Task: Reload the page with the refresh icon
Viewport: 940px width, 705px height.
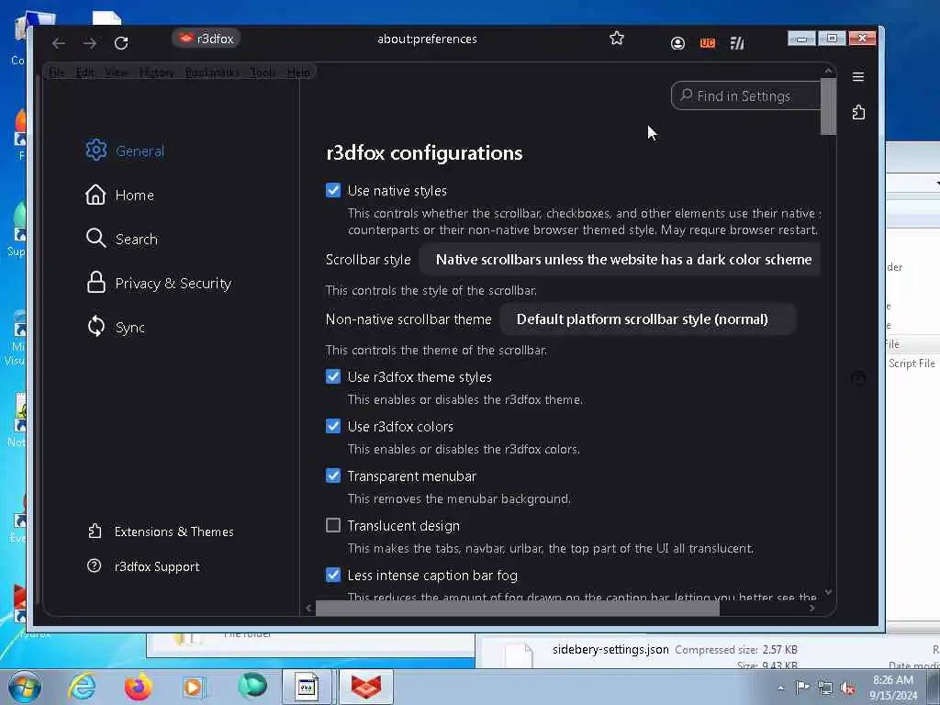Action: [x=121, y=43]
